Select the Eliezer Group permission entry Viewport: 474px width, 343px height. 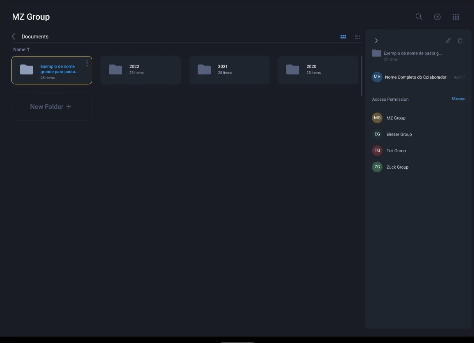[x=418, y=134]
